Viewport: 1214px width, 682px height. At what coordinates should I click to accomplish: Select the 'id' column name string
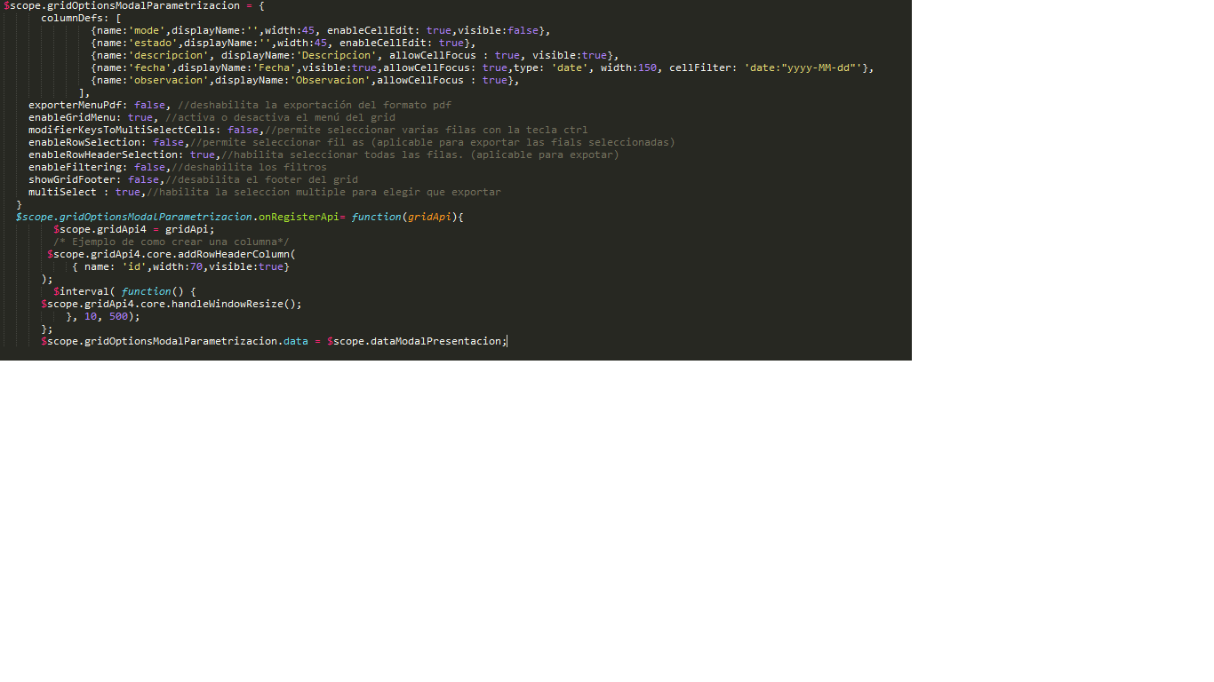pos(133,266)
